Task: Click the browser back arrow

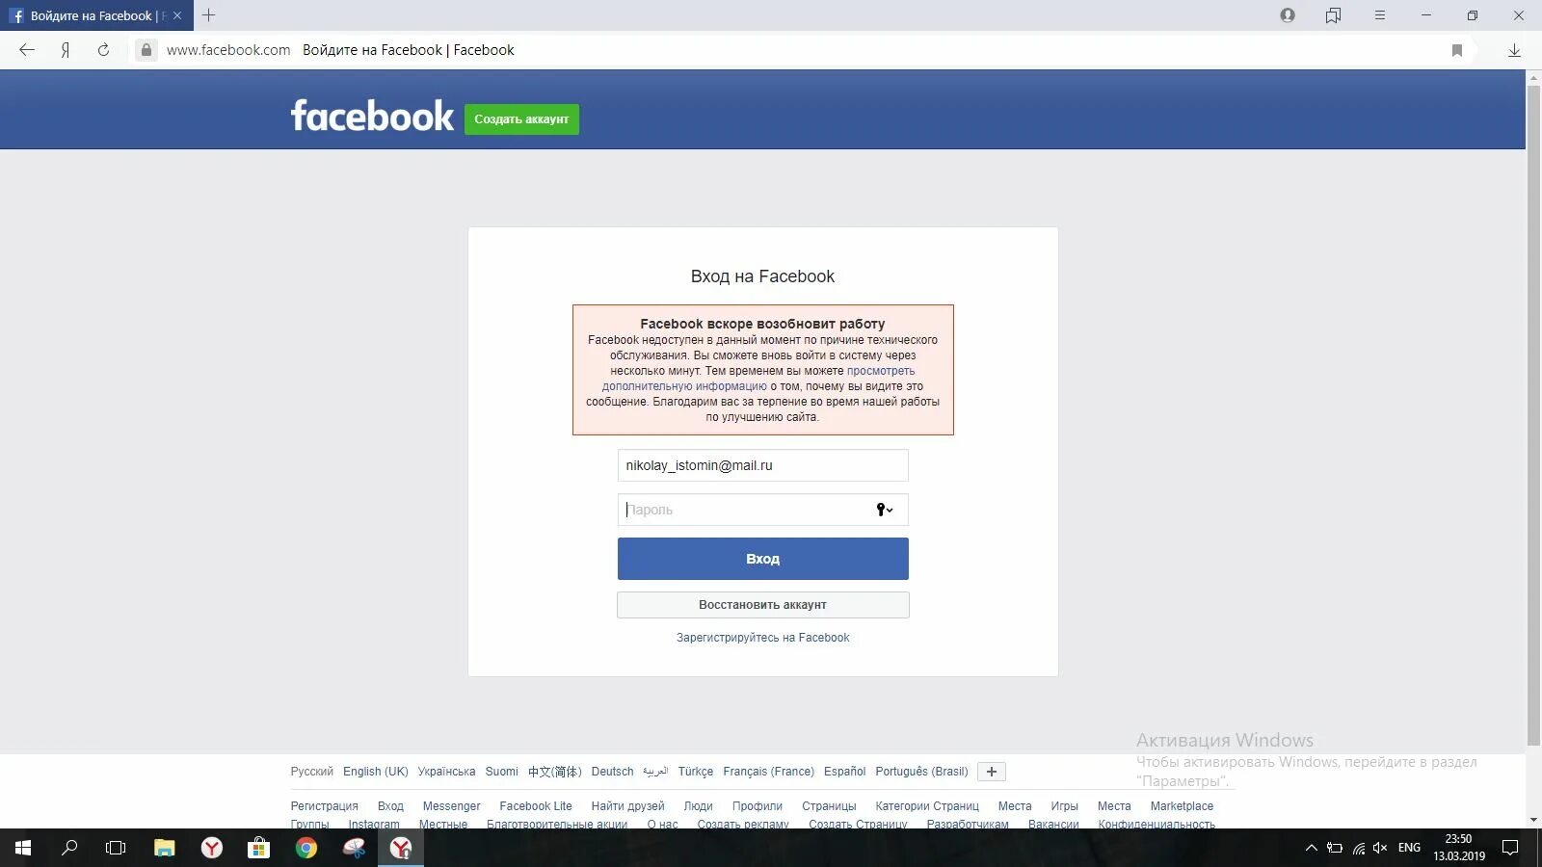Action: 27,50
